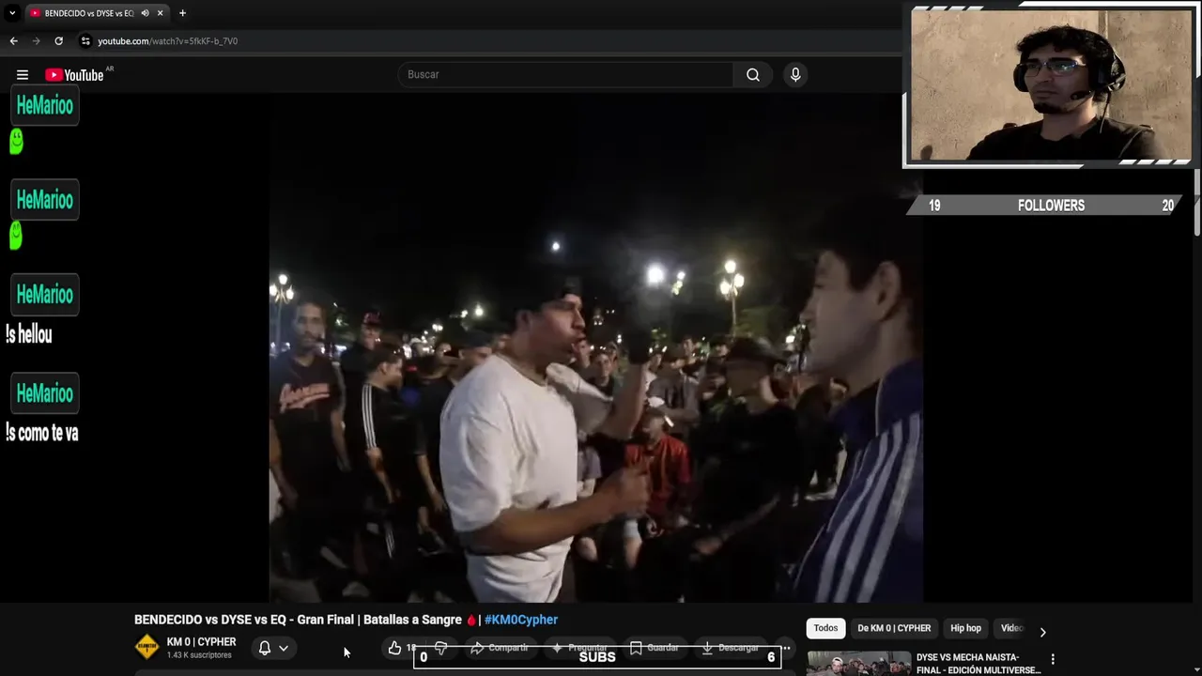Share the video via Compartir

[499, 648]
